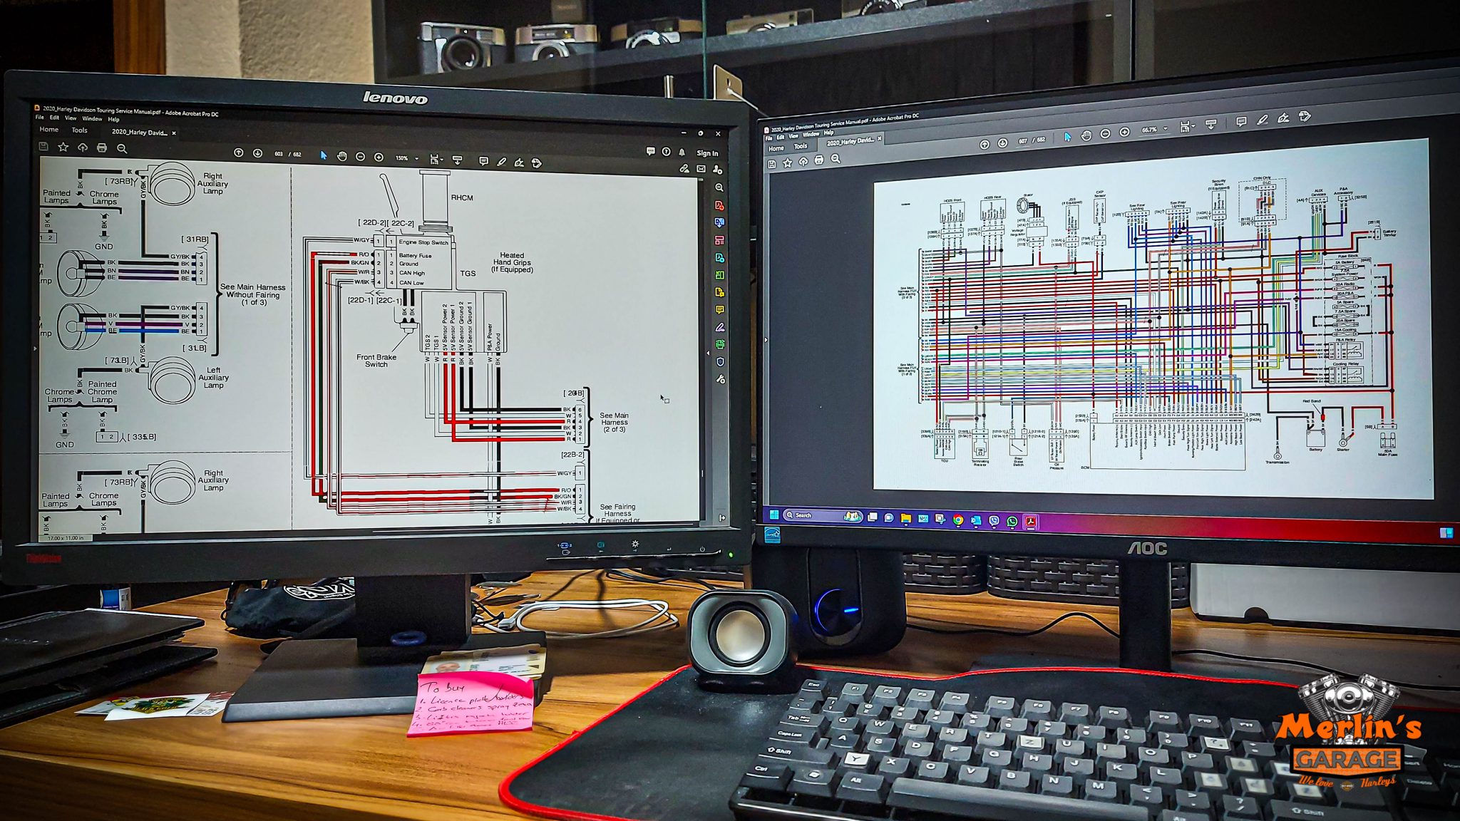Open Google Chrome from the taskbar
The height and width of the screenshot is (821, 1460).
(x=958, y=520)
